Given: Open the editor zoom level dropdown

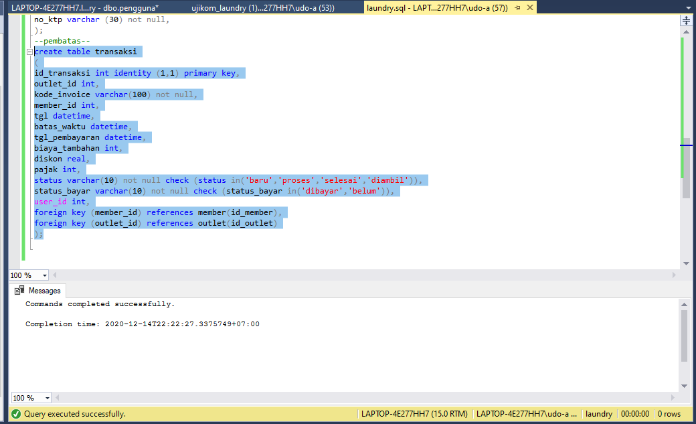Looking at the screenshot, I should (44, 275).
